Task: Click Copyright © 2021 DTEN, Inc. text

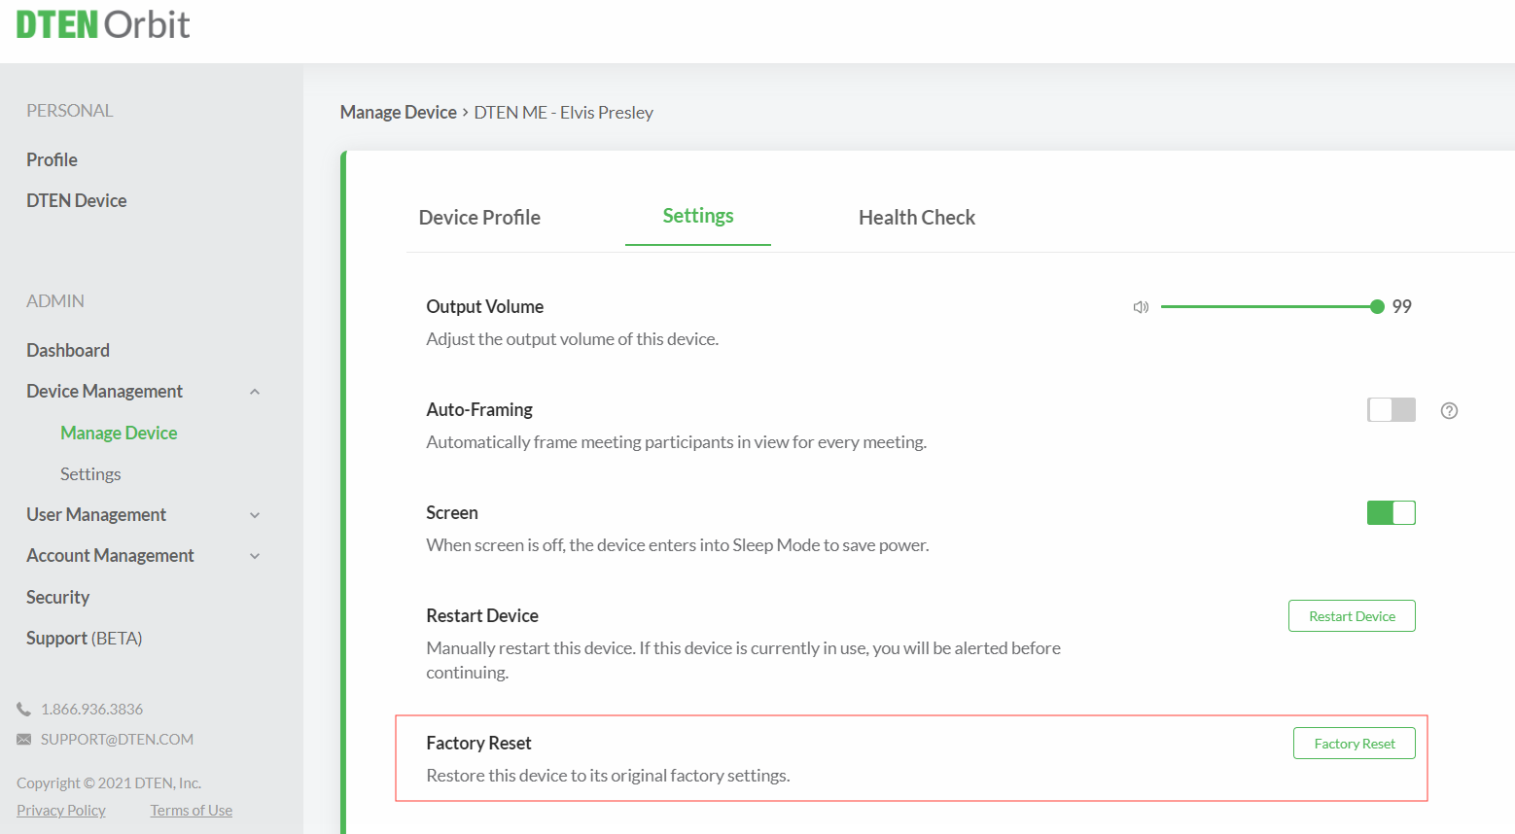Action: 109,783
